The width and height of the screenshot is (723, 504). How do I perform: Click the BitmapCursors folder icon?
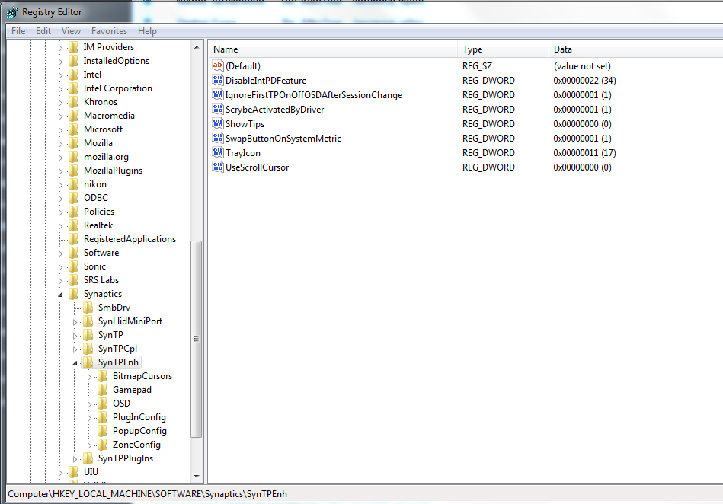point(103,376)
